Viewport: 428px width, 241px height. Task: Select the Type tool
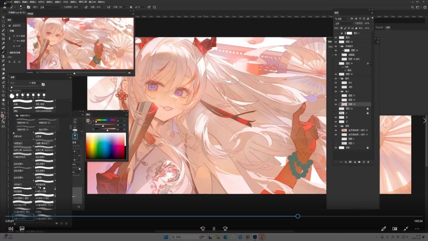pos(3,87)
